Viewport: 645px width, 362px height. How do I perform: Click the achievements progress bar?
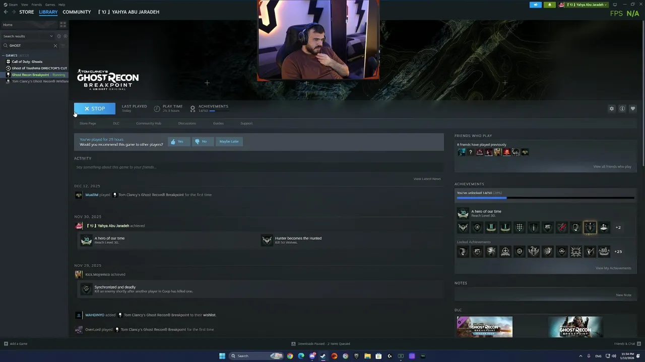pos(545,198)
